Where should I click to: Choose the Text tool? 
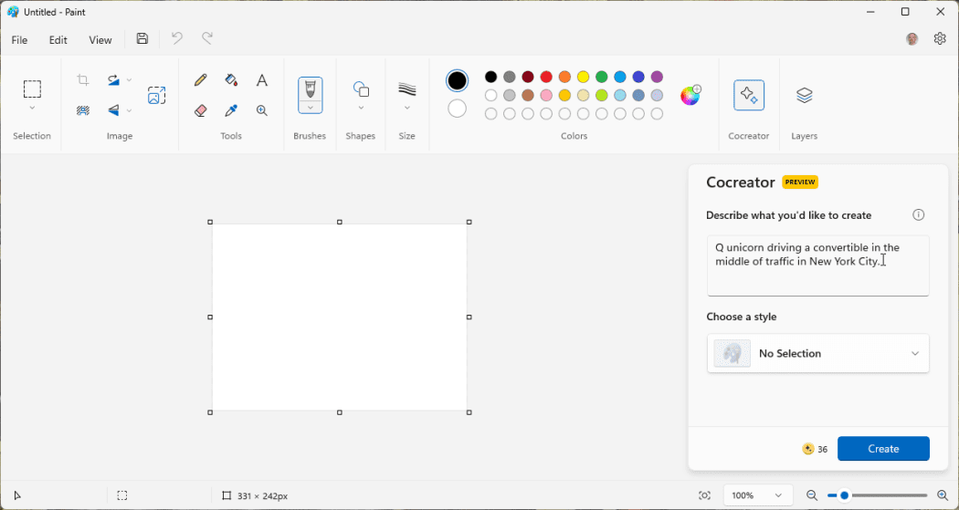point(262,80)
